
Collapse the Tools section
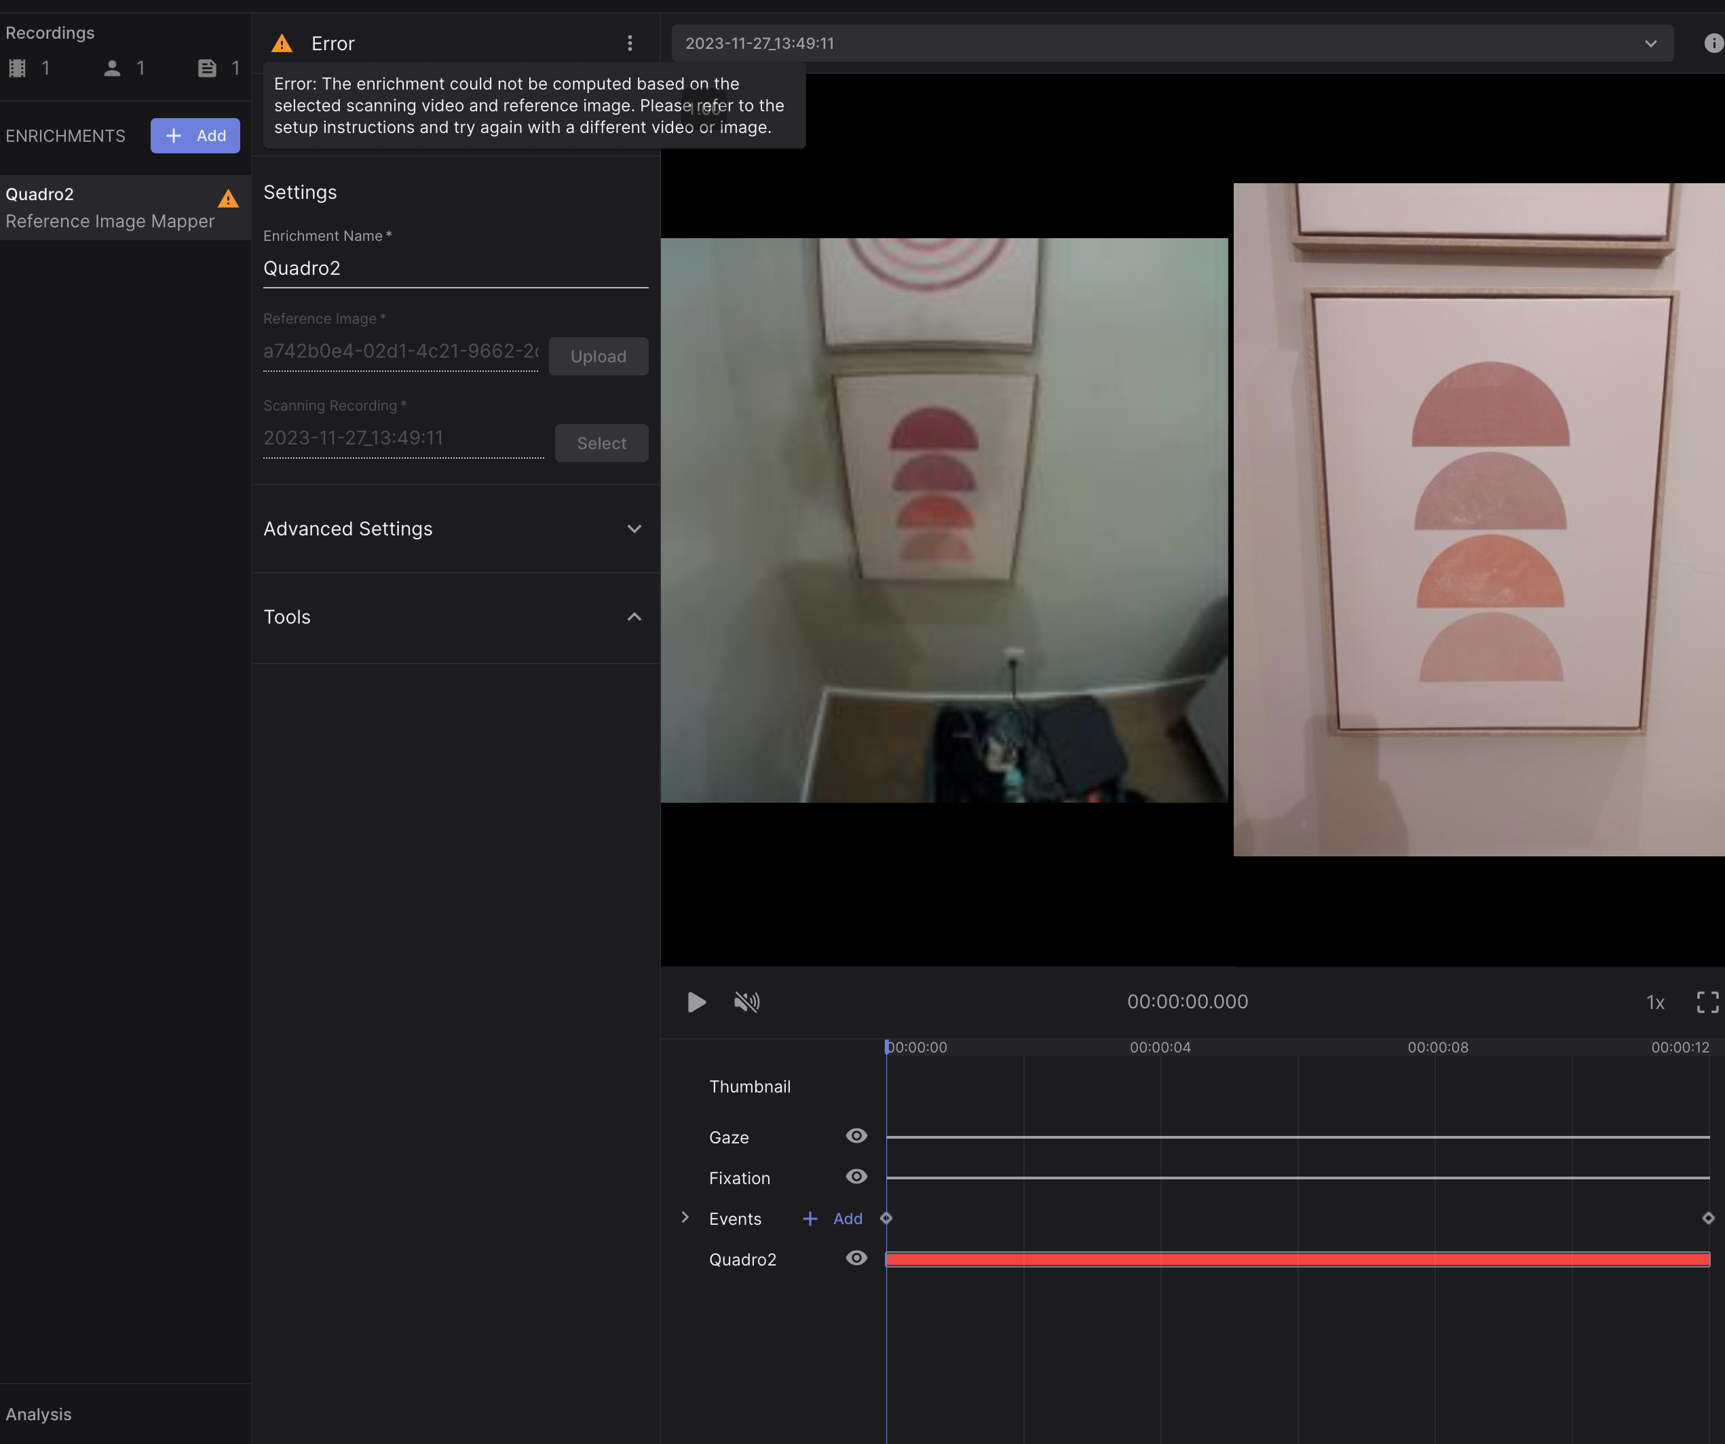pos(455,617)
